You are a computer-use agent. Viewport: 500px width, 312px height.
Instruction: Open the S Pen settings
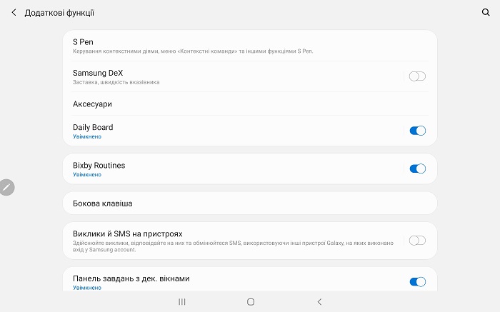click(x=83, y=42)
